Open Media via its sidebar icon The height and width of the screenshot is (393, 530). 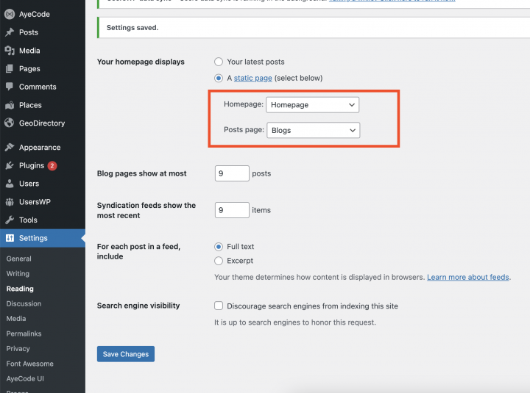point(10,51)
